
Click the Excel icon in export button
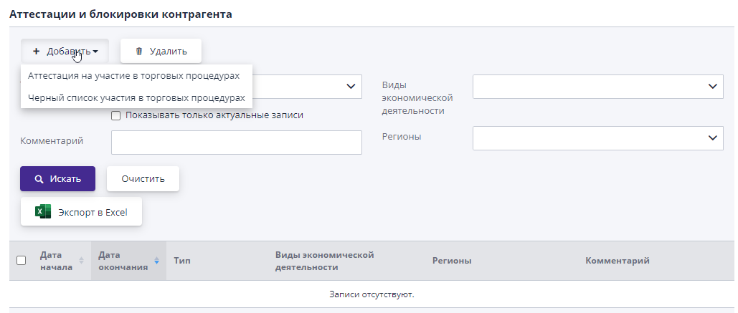pyautogui.click(x=43, y=212)
